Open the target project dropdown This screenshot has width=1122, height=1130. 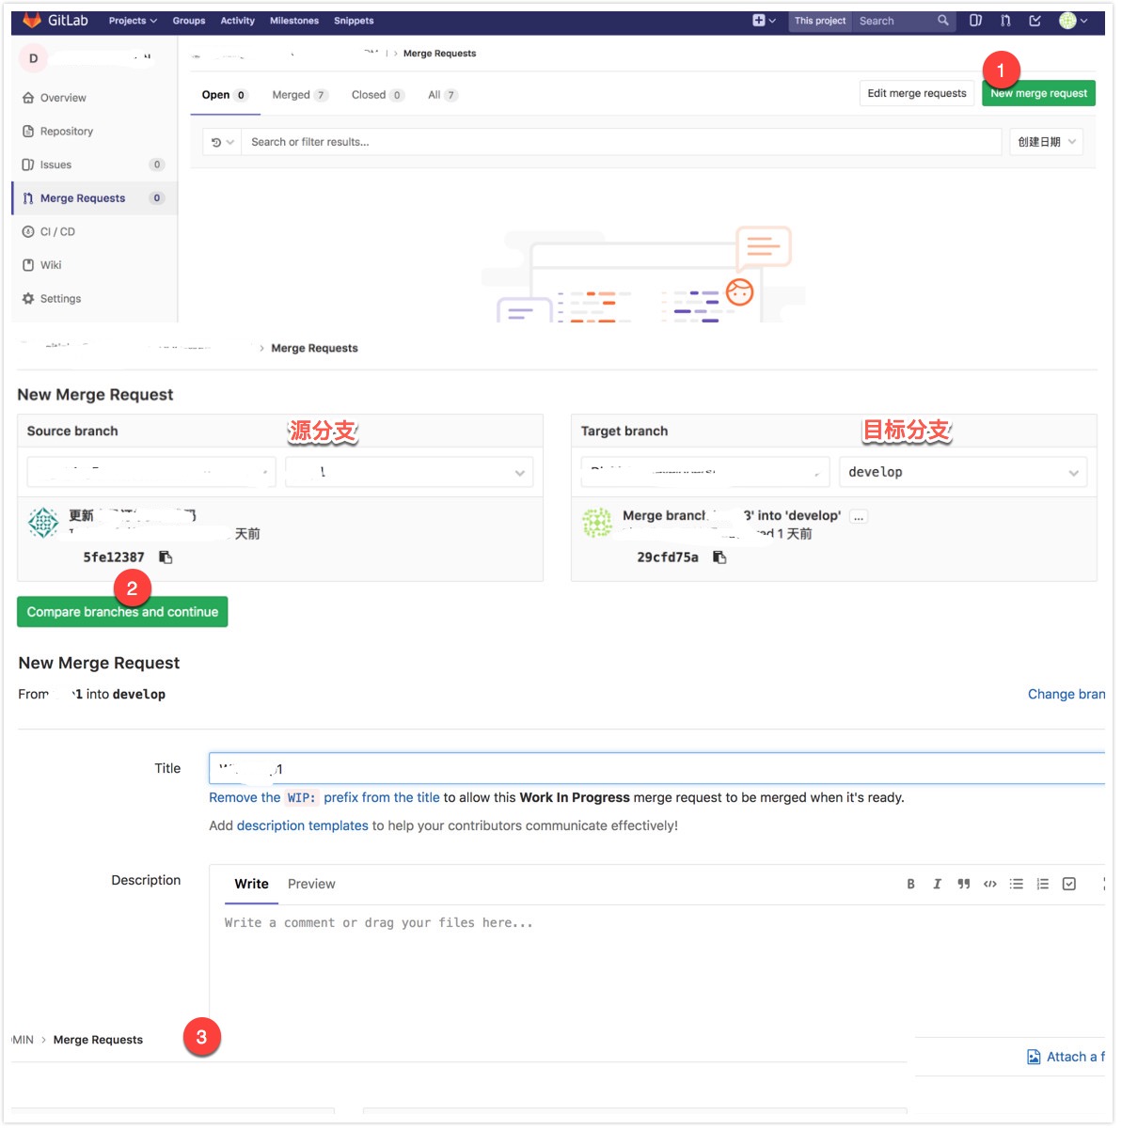pos(704,472)
